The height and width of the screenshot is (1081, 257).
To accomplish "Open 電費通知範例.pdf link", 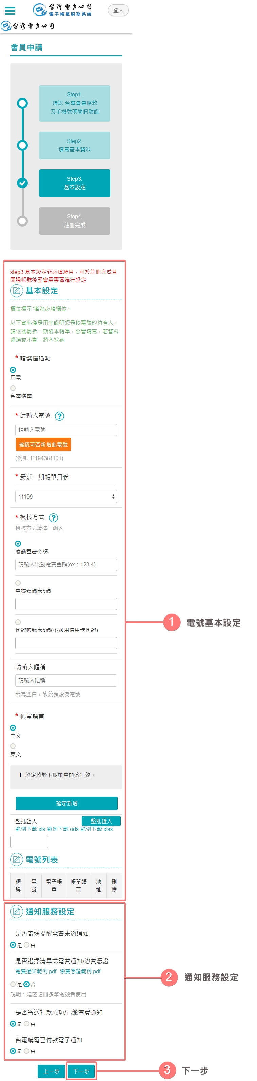I will (x=36, y=971).
